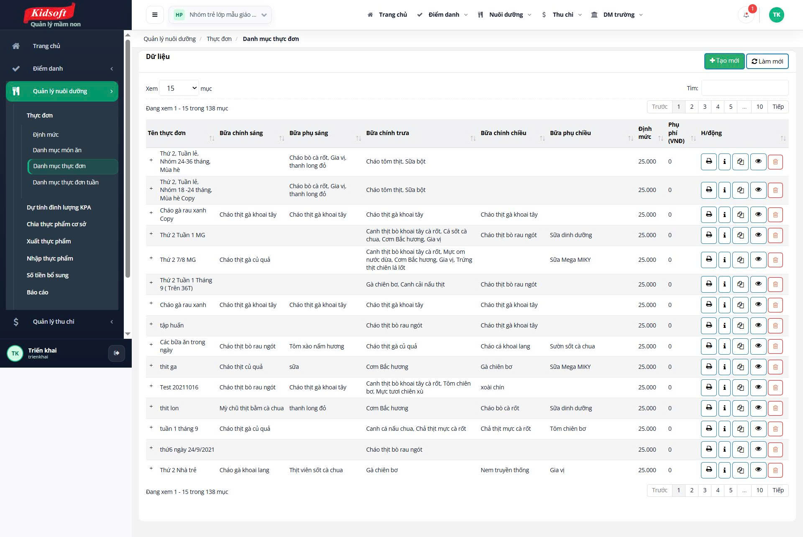This screenshot has height=537, width=803.
Task: Click the logout icon beside Triển khai
Action: pyautogui.click(x=116, y=353)
